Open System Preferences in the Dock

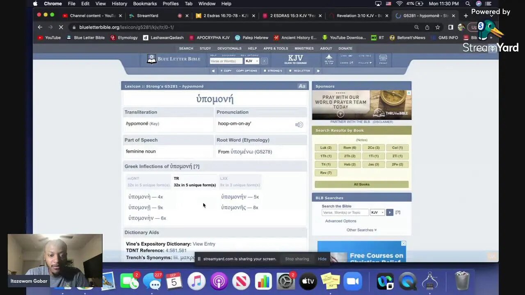click(x=286, y=281)
